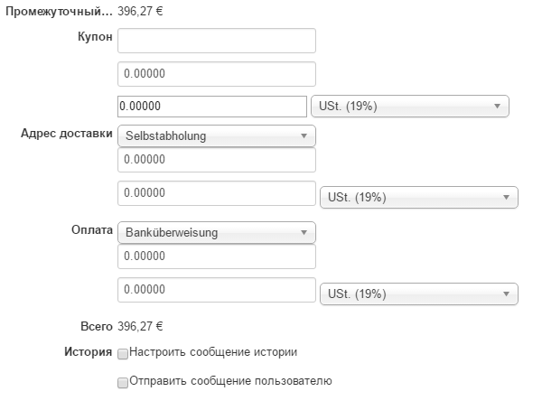Check Отправить сообщение пользователю checkbox
This screenshot has width=542, height=410.
(x=123, y=382)
